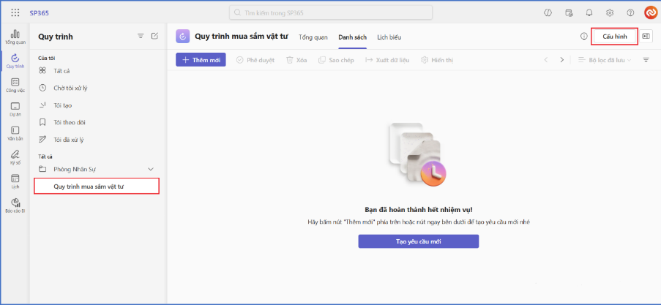661x305 pixels.
Task: Open the Bộ lọc đã lưu dropdown
Action: coord(610,60)
